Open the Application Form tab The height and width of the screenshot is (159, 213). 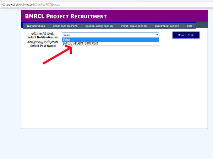(x=65, y=26)
